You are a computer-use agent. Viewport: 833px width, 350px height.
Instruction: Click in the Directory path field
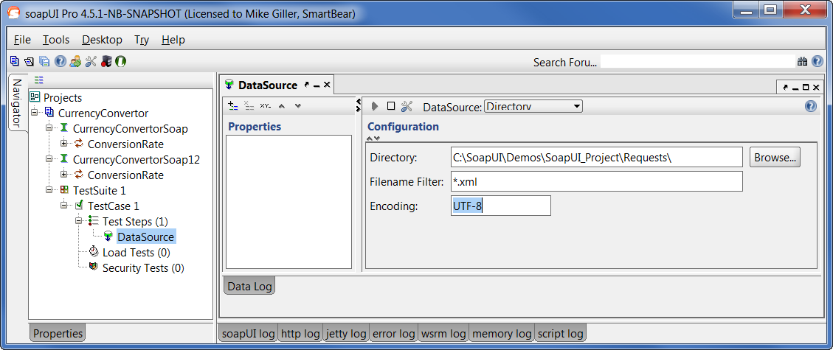point(596,158)
